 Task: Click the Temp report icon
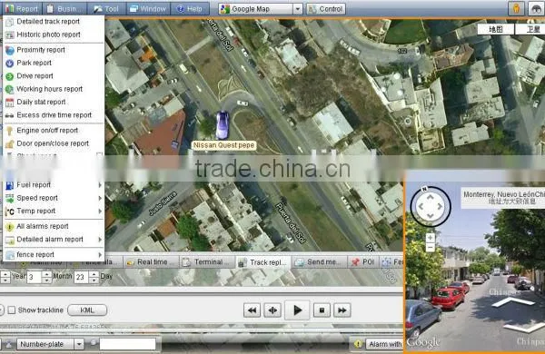click(10, 211)
